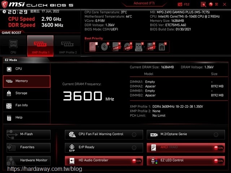Click the AHCI/RAID disk icon
231x173 pixels.
(154, 148)
